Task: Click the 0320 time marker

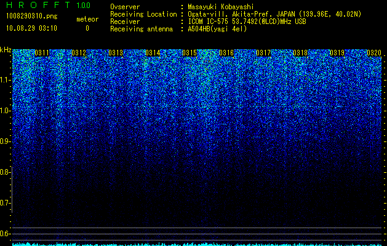Action: 374,53
